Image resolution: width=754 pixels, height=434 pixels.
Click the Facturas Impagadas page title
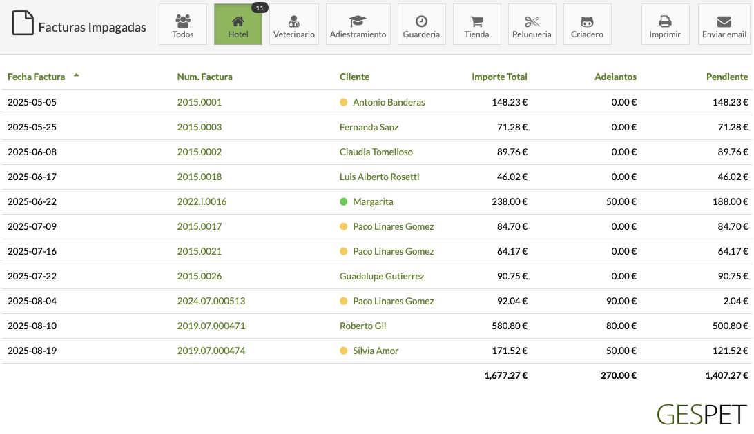(x=92, y=28)
